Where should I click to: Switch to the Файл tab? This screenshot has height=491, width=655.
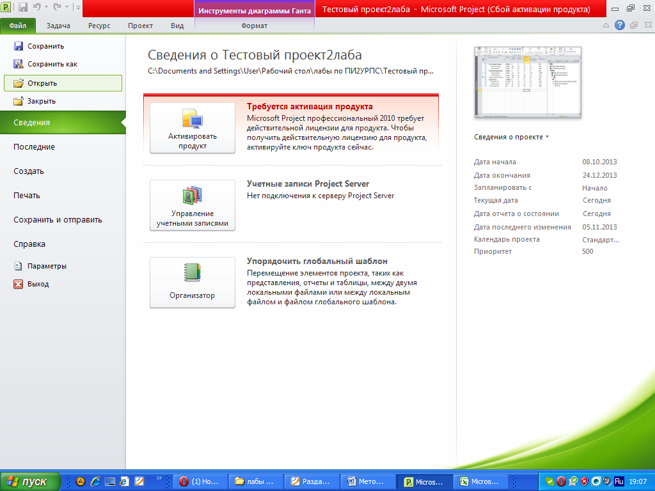[x=18, y=26]
